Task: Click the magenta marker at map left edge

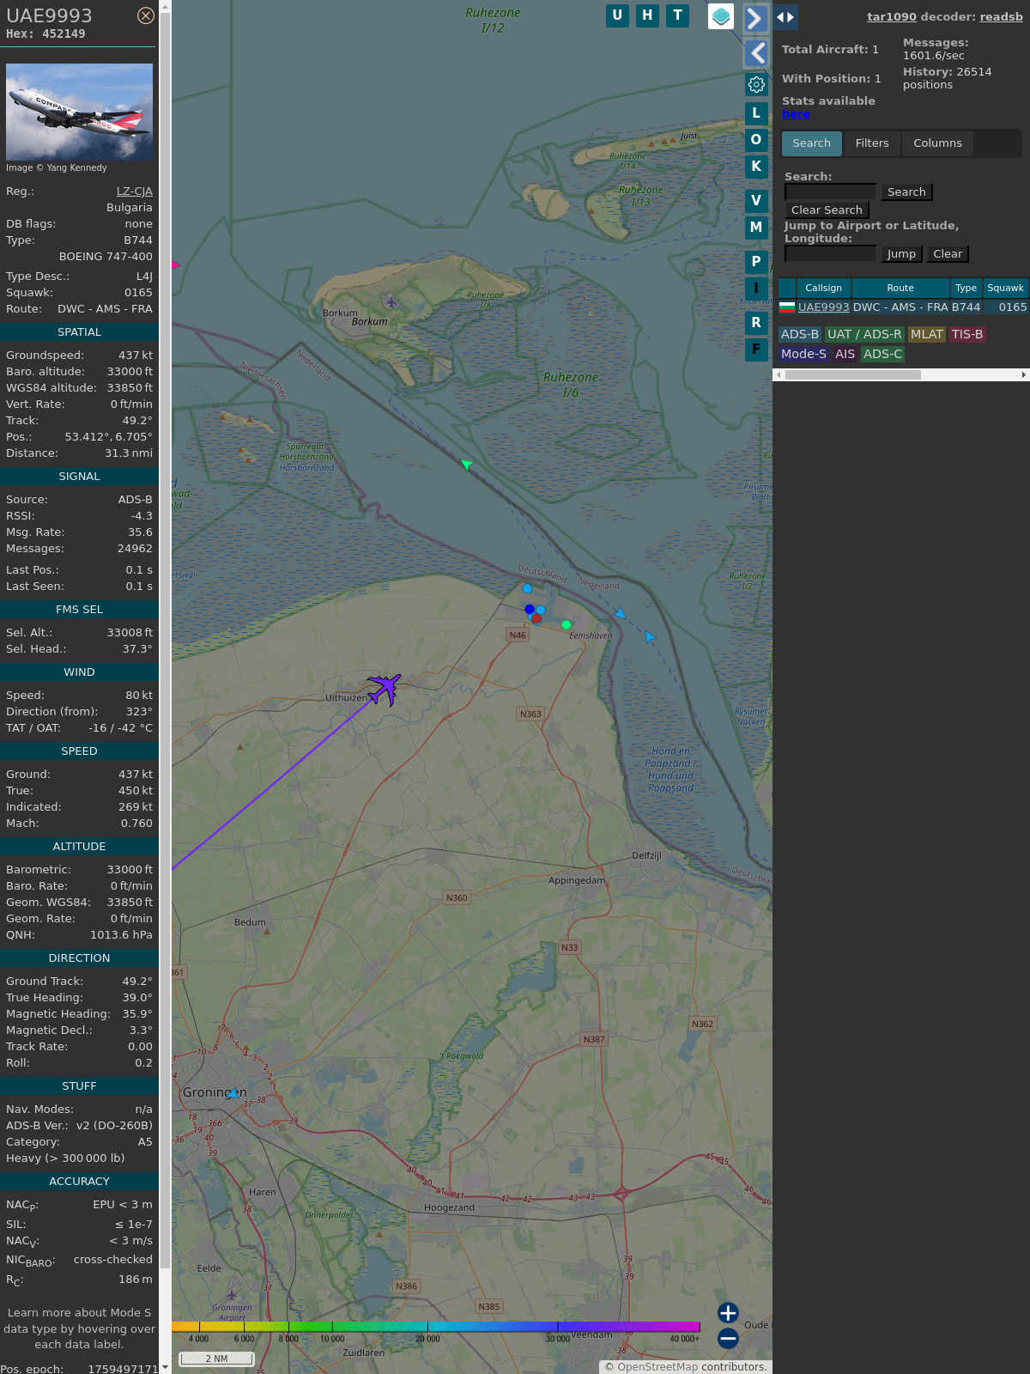Action: click(175, 265)
